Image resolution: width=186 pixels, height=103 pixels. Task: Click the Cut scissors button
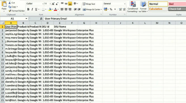point(12,3)
